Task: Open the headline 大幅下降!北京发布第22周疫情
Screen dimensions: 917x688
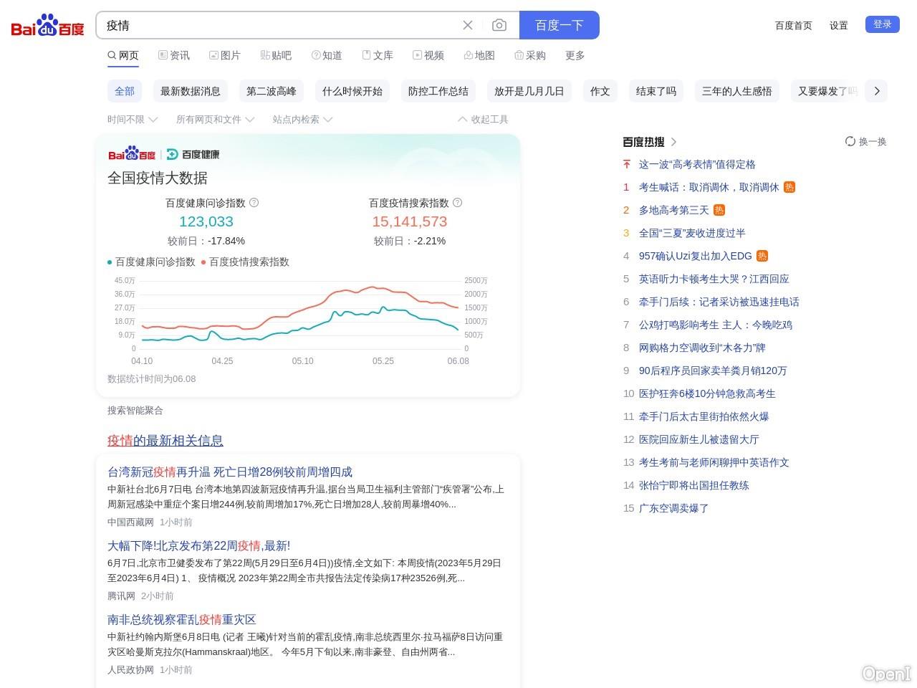Action: [x=198, y=545]
